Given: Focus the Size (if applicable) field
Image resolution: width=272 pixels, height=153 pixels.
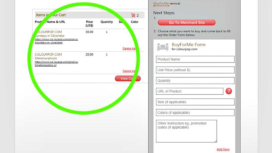Looking at the screenshot, I should (x=195, y=102).
